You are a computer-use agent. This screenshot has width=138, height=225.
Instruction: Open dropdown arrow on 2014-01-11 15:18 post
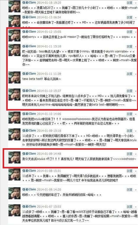(136, 47)
